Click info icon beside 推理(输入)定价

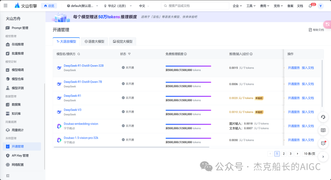click(251, 54)
